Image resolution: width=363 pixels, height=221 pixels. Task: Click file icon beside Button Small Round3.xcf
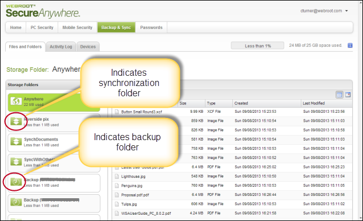[117, 112]
